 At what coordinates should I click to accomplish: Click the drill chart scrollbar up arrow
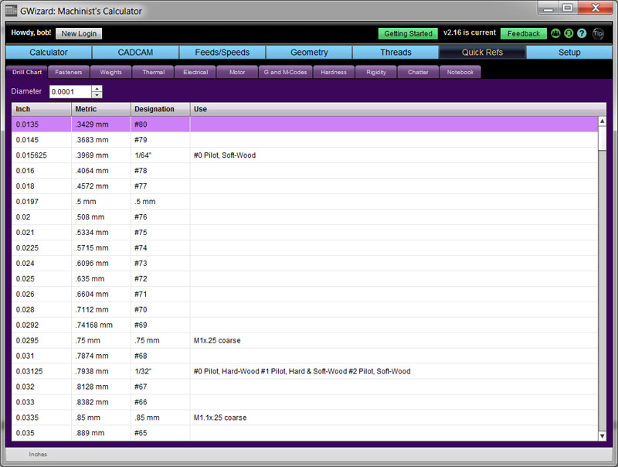pos(602,121)
